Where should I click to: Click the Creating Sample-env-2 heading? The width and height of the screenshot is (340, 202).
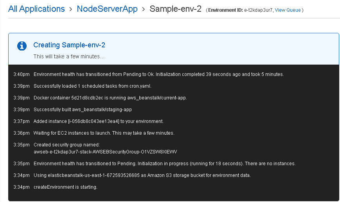pos(69,45)
